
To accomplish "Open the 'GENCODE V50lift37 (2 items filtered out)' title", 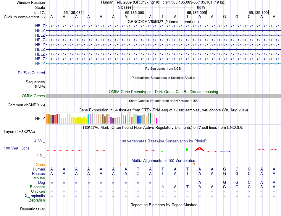I will point(163,22).
